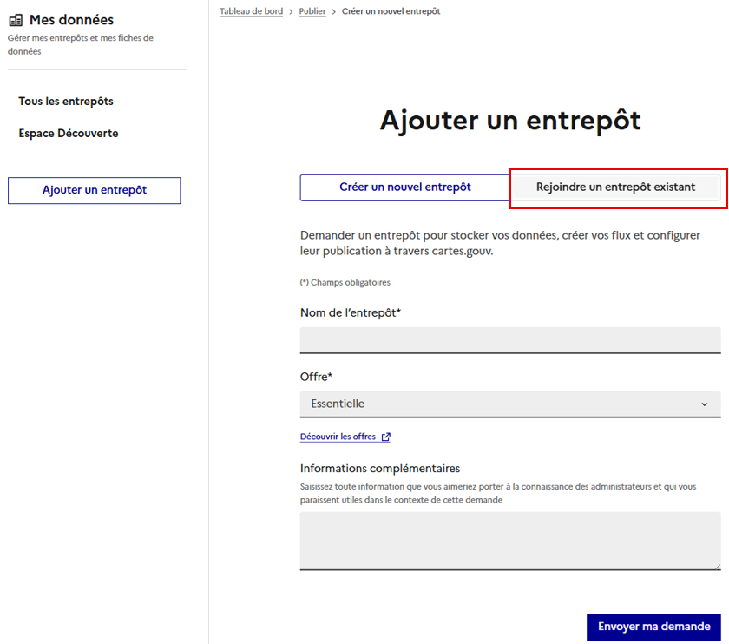This screenshot has height=644, width=729.
Task: Click the external link icon beside Découvrir les offres
Action: pyautogui.click(x=385, y=437)
